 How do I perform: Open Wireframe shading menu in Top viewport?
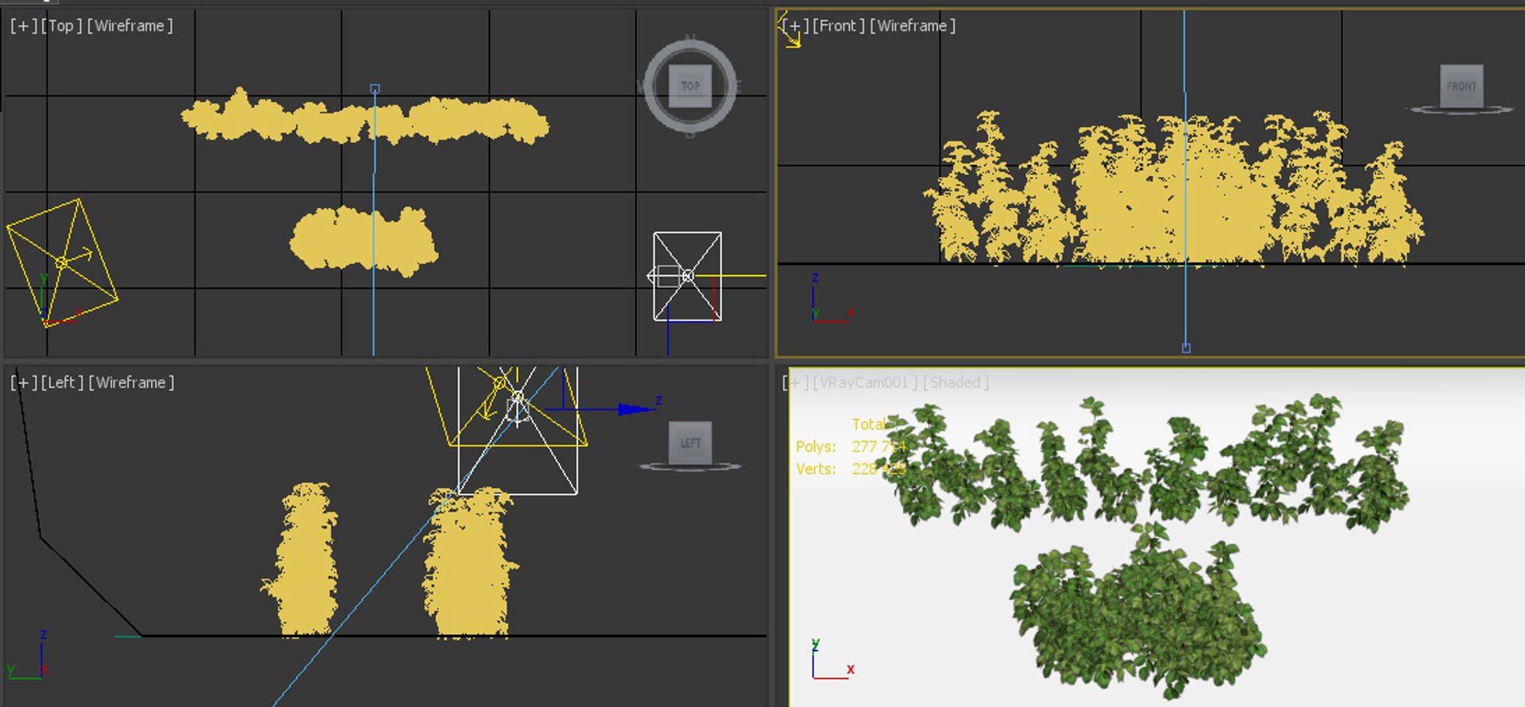(x=129, y=25)
